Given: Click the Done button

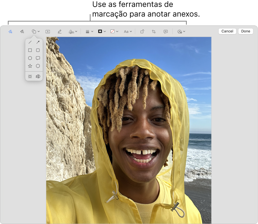Looking at the screenshot, I should tap(246, 31).
